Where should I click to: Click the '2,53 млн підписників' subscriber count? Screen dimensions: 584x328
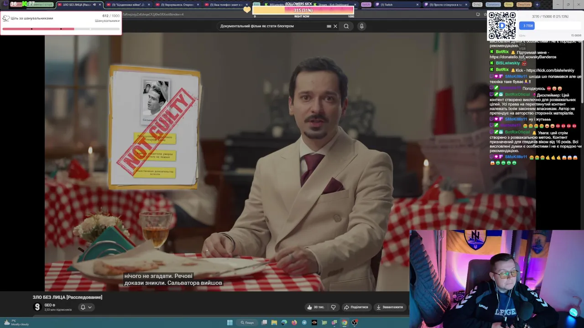[58, 310]
